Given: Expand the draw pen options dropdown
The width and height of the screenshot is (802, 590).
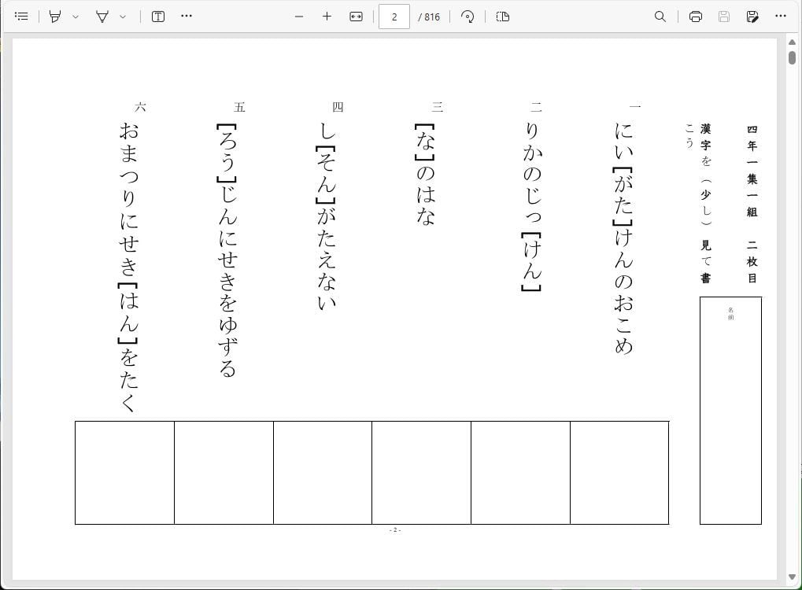Looking at the screenshot, I should pos(123,17).
